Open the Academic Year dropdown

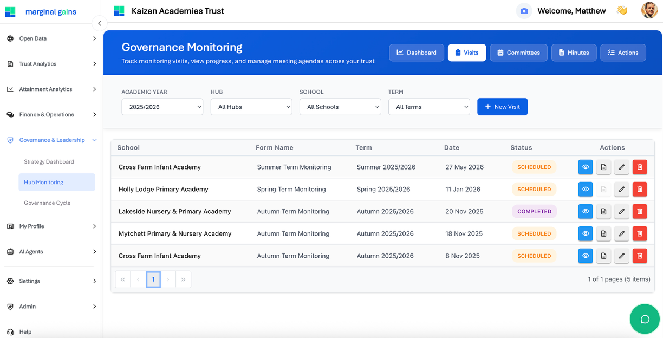[162, 107]
